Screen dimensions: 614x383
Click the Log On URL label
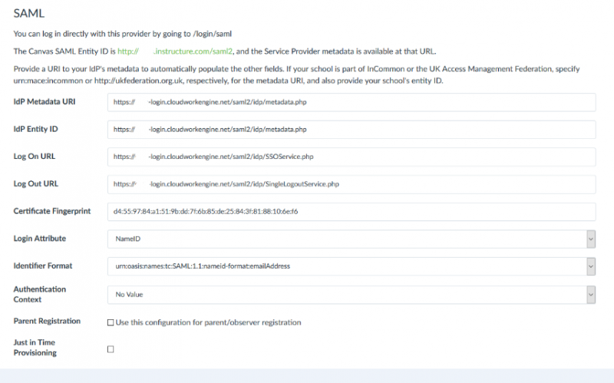pos(34,157)
